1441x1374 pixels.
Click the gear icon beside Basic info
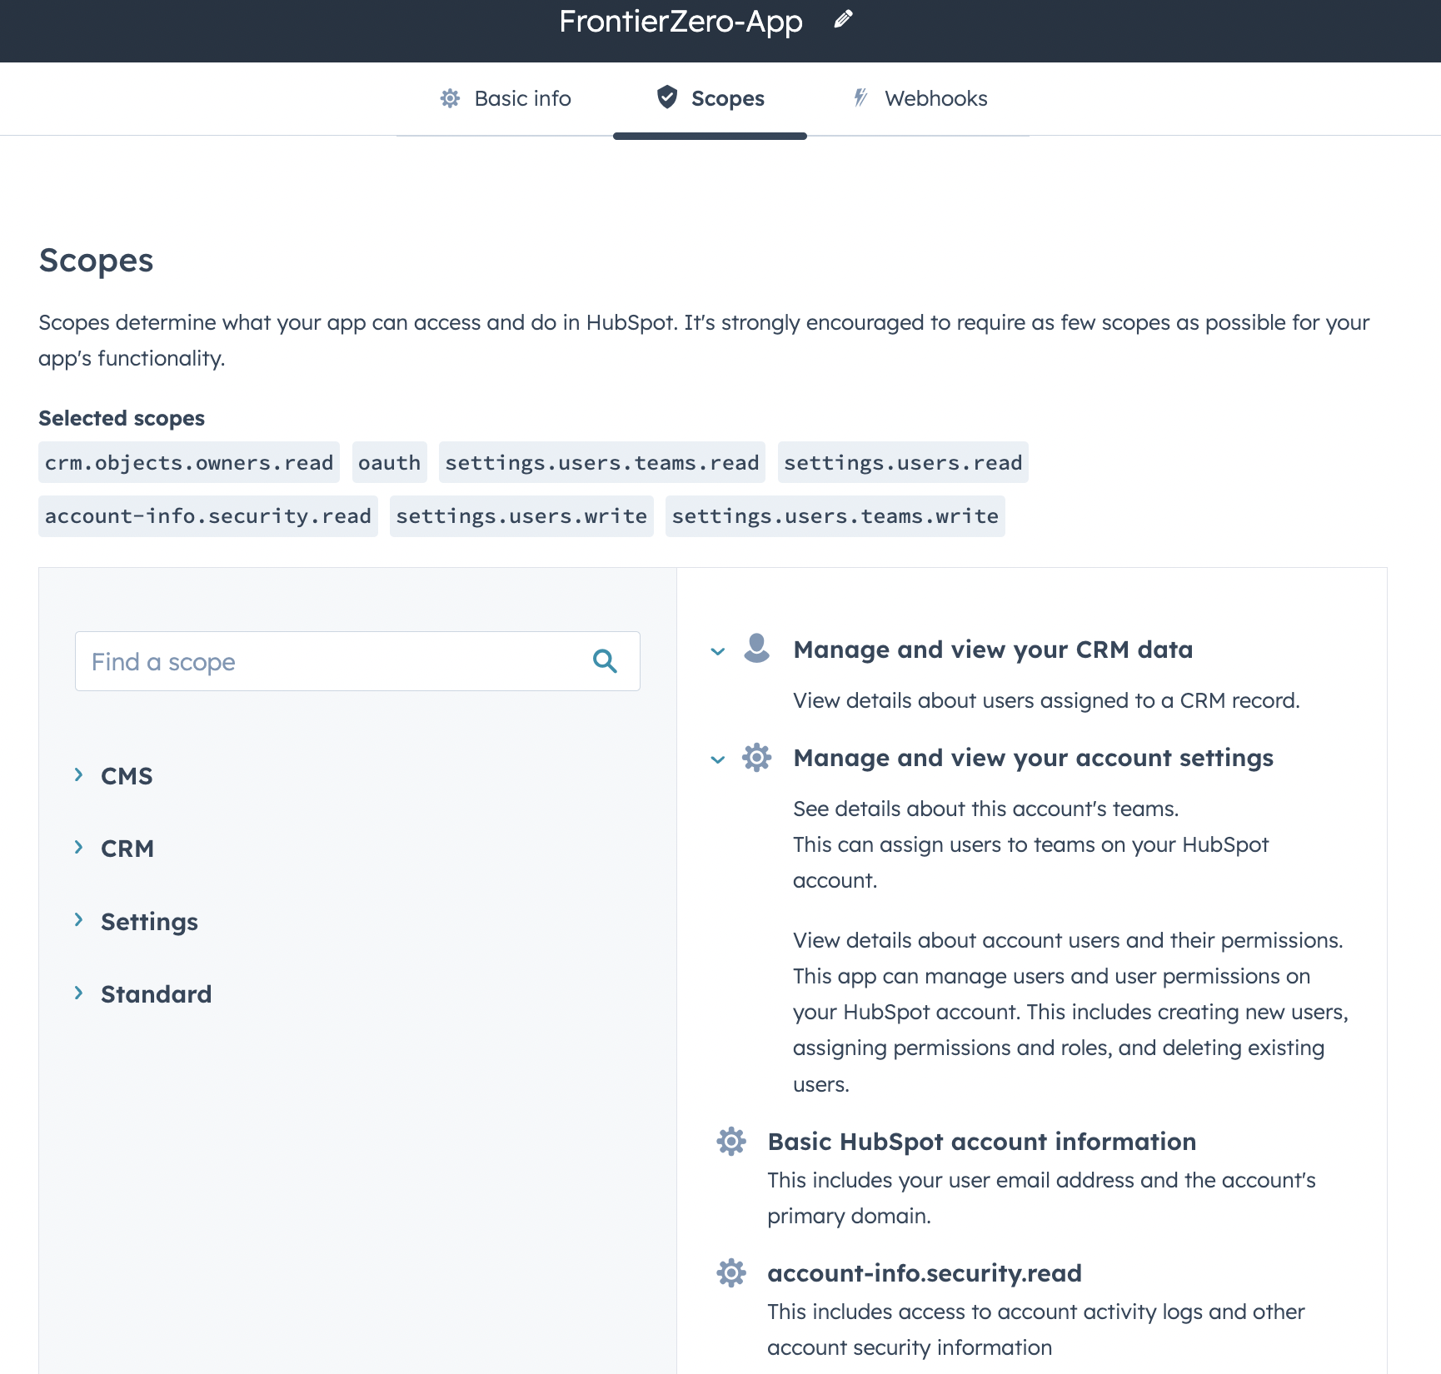pos(450,98)
